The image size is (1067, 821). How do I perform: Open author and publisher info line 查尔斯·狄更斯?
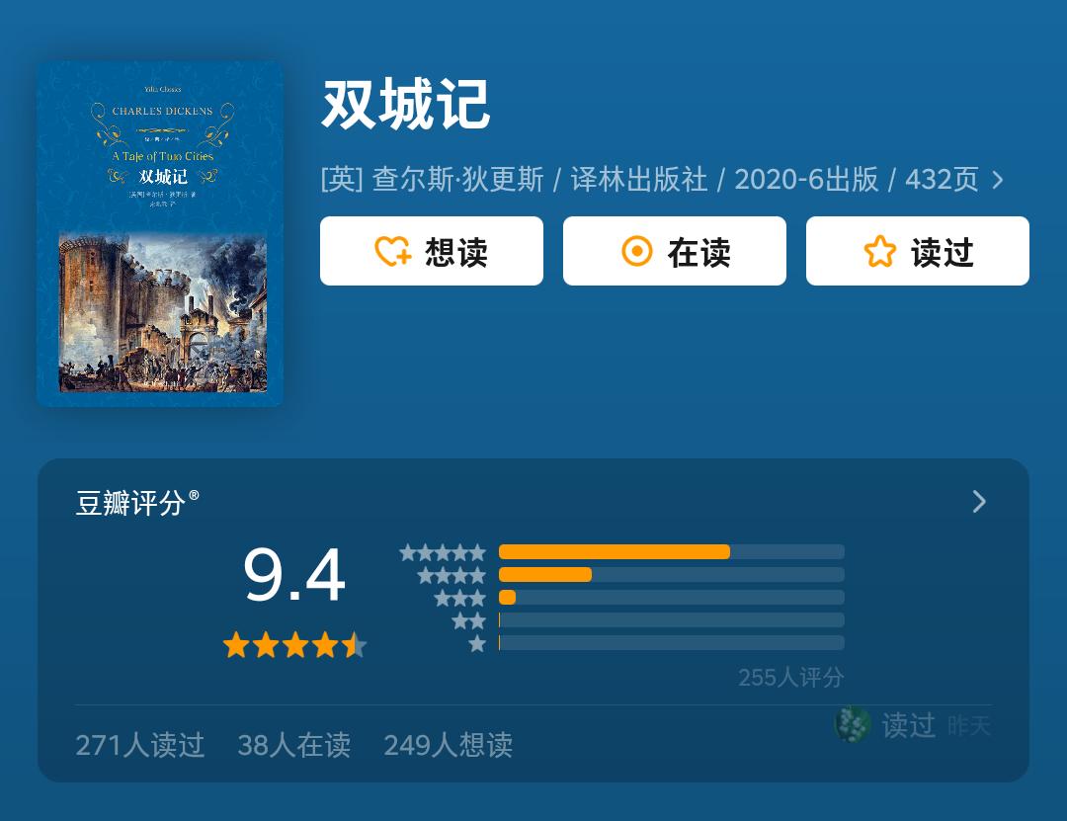pos(649,180)
